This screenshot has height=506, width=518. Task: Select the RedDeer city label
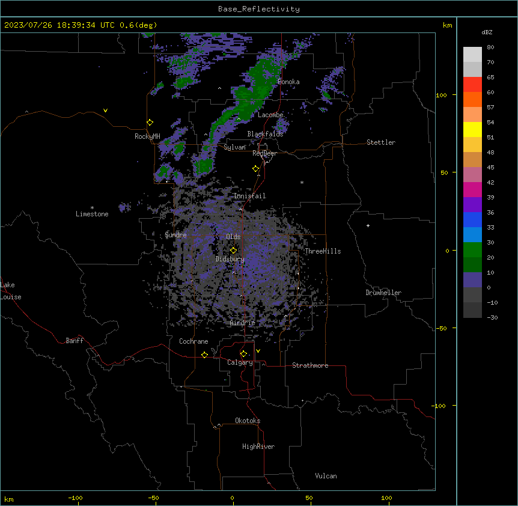[264, 153]
